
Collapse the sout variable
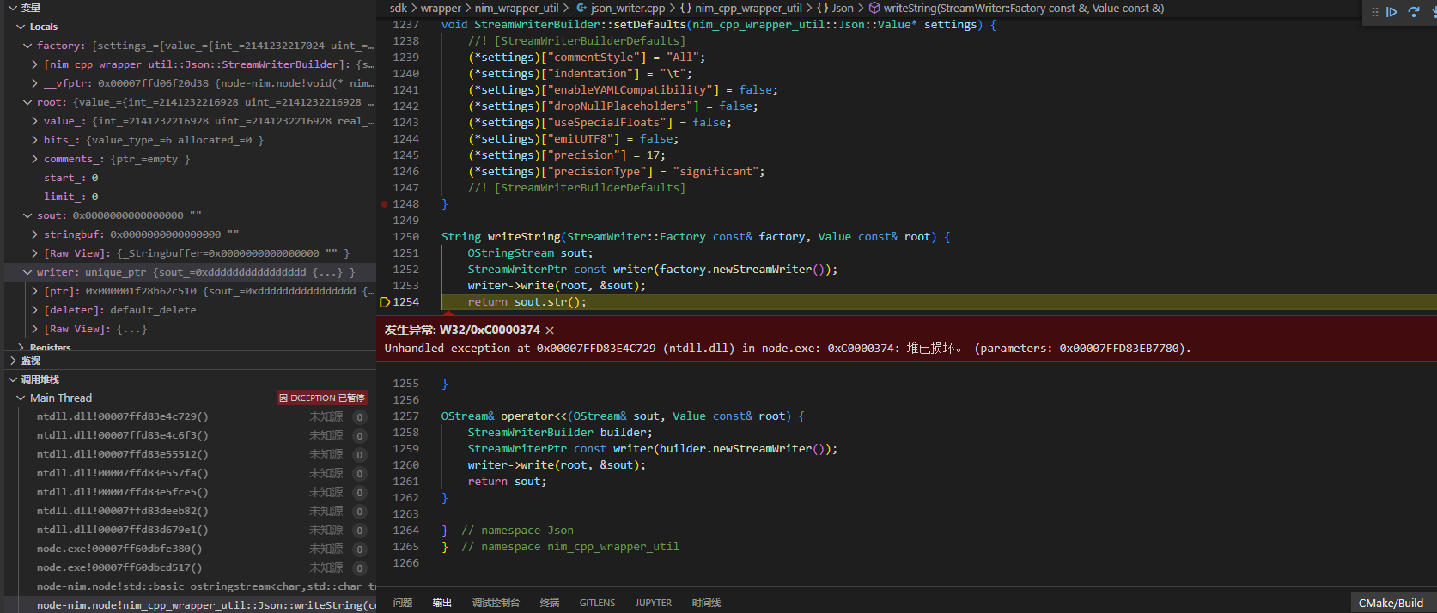[27, 215]
